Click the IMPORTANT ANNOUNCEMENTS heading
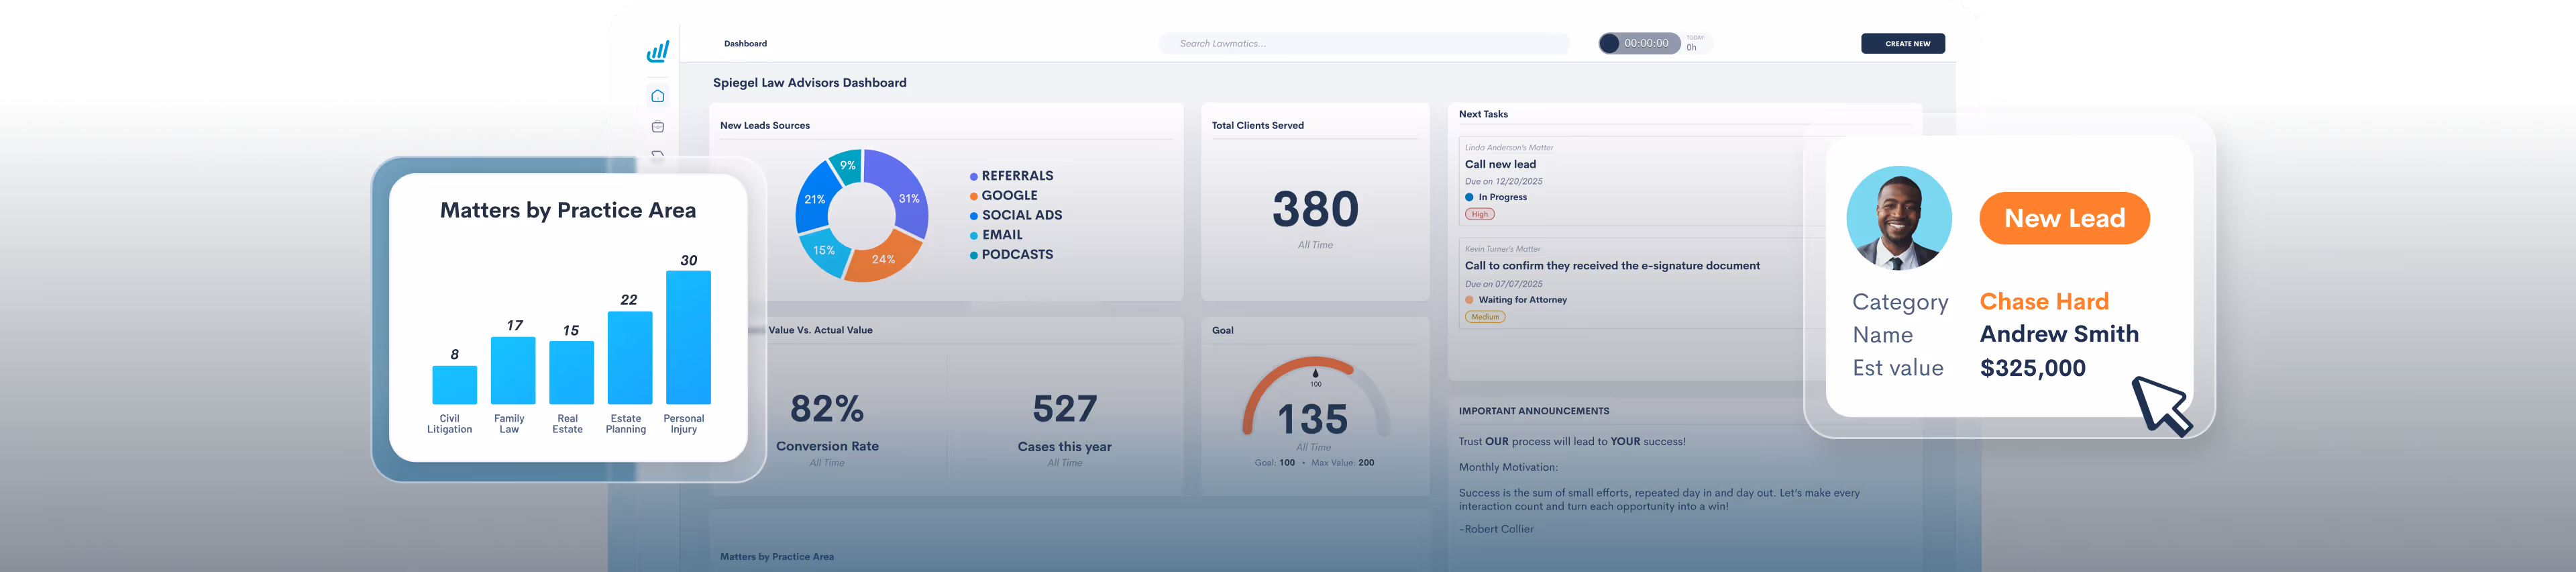2576x572 pixels. (1533, 411)
